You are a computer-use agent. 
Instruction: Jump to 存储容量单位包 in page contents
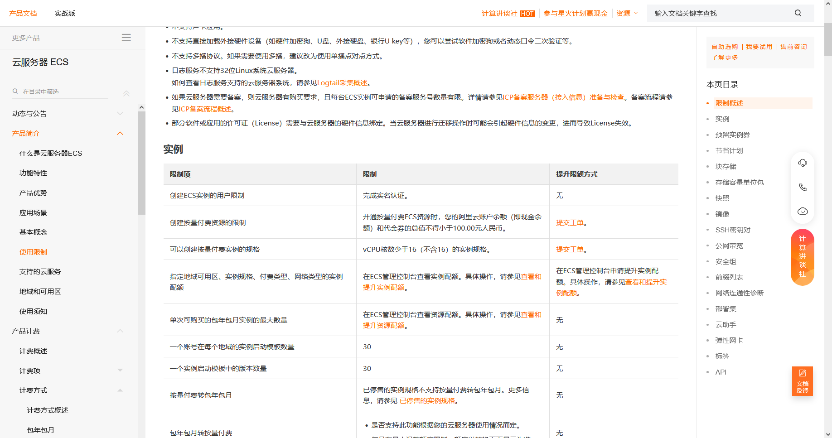740,182
